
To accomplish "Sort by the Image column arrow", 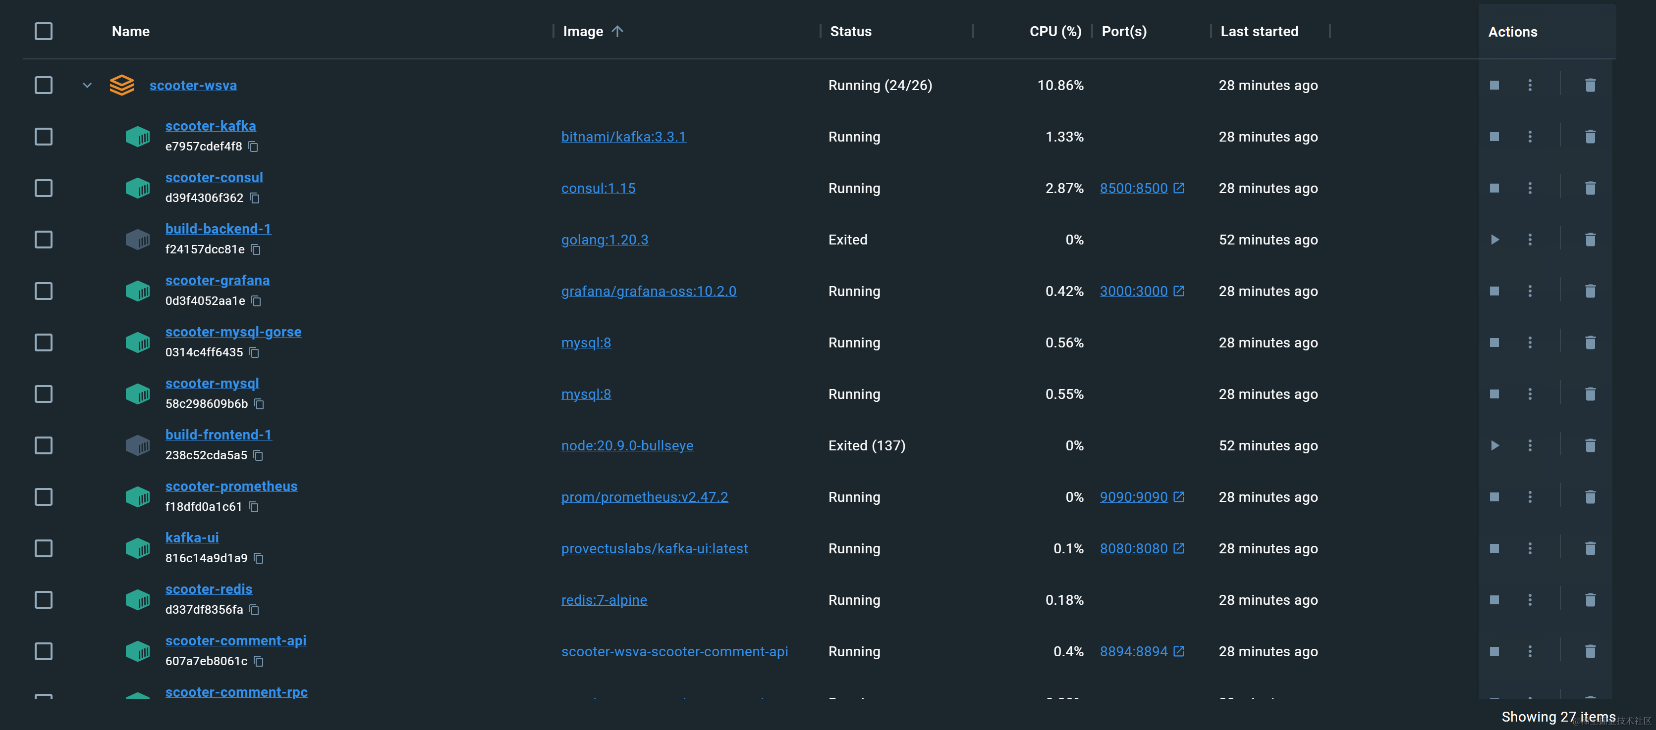I will 617,32.
